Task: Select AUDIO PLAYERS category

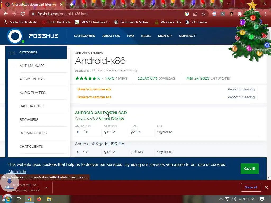Action: coord(33,93)
